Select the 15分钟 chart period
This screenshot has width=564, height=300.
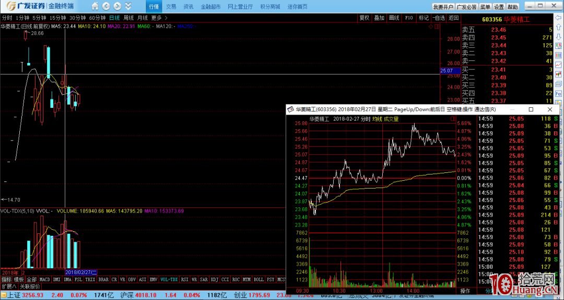[x=58, y=18]
